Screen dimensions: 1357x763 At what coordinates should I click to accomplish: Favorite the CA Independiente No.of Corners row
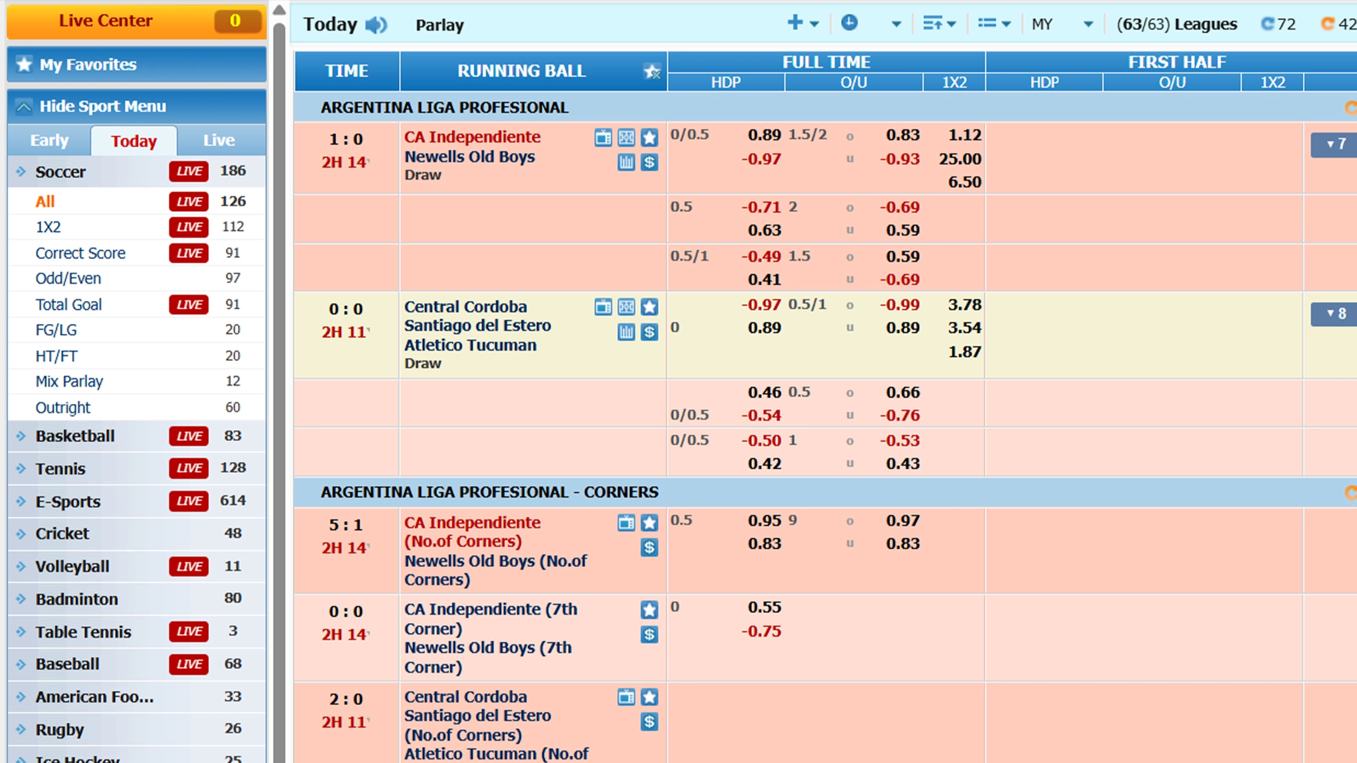click(x=649, y=523)
